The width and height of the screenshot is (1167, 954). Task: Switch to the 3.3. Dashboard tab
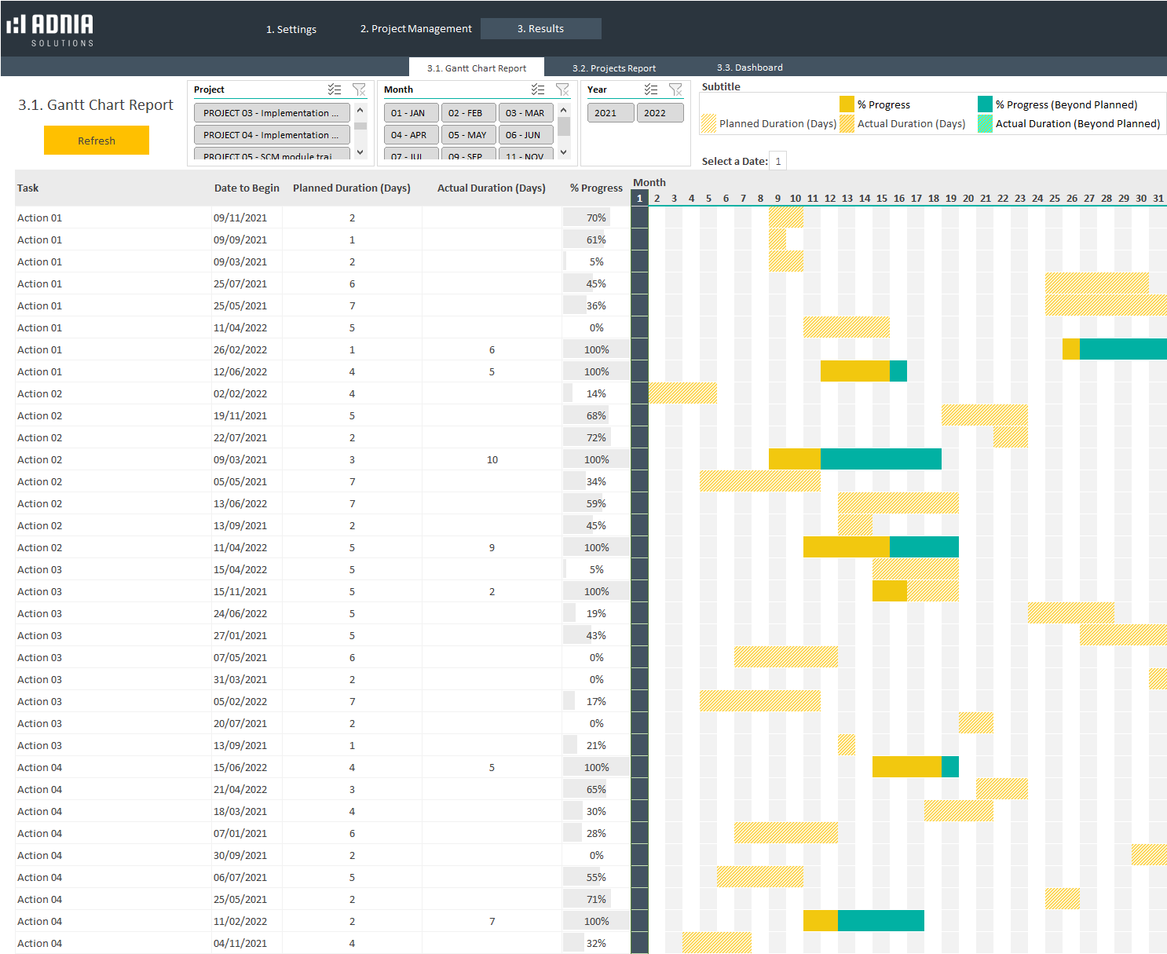click(x=749, y=68)
